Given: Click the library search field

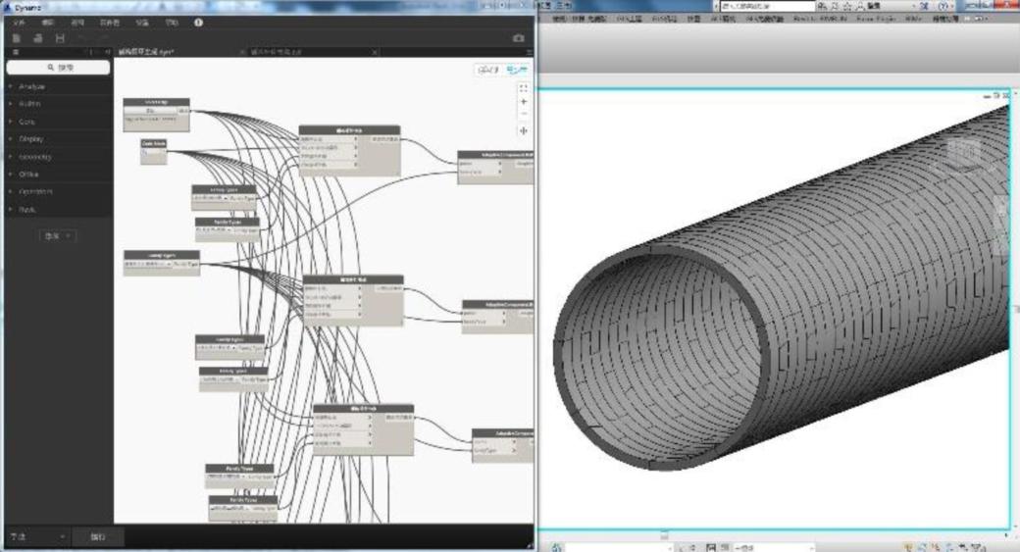Looking at the screenshot, I should click(59, 68).
